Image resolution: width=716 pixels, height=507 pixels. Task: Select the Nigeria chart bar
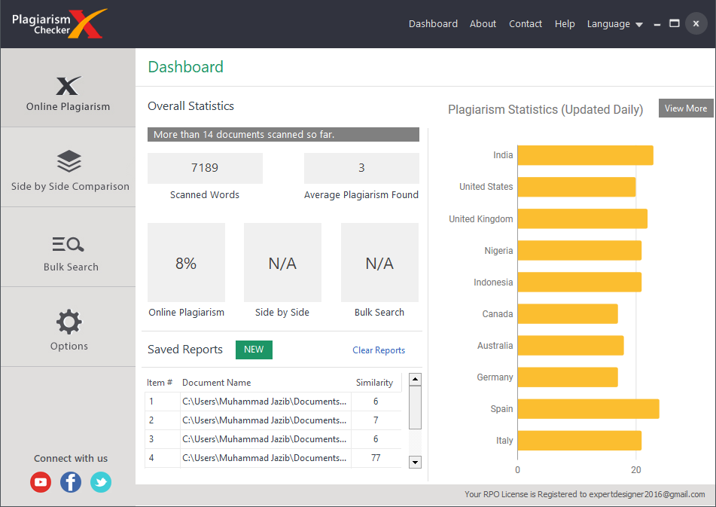click(x=580, y=250)
